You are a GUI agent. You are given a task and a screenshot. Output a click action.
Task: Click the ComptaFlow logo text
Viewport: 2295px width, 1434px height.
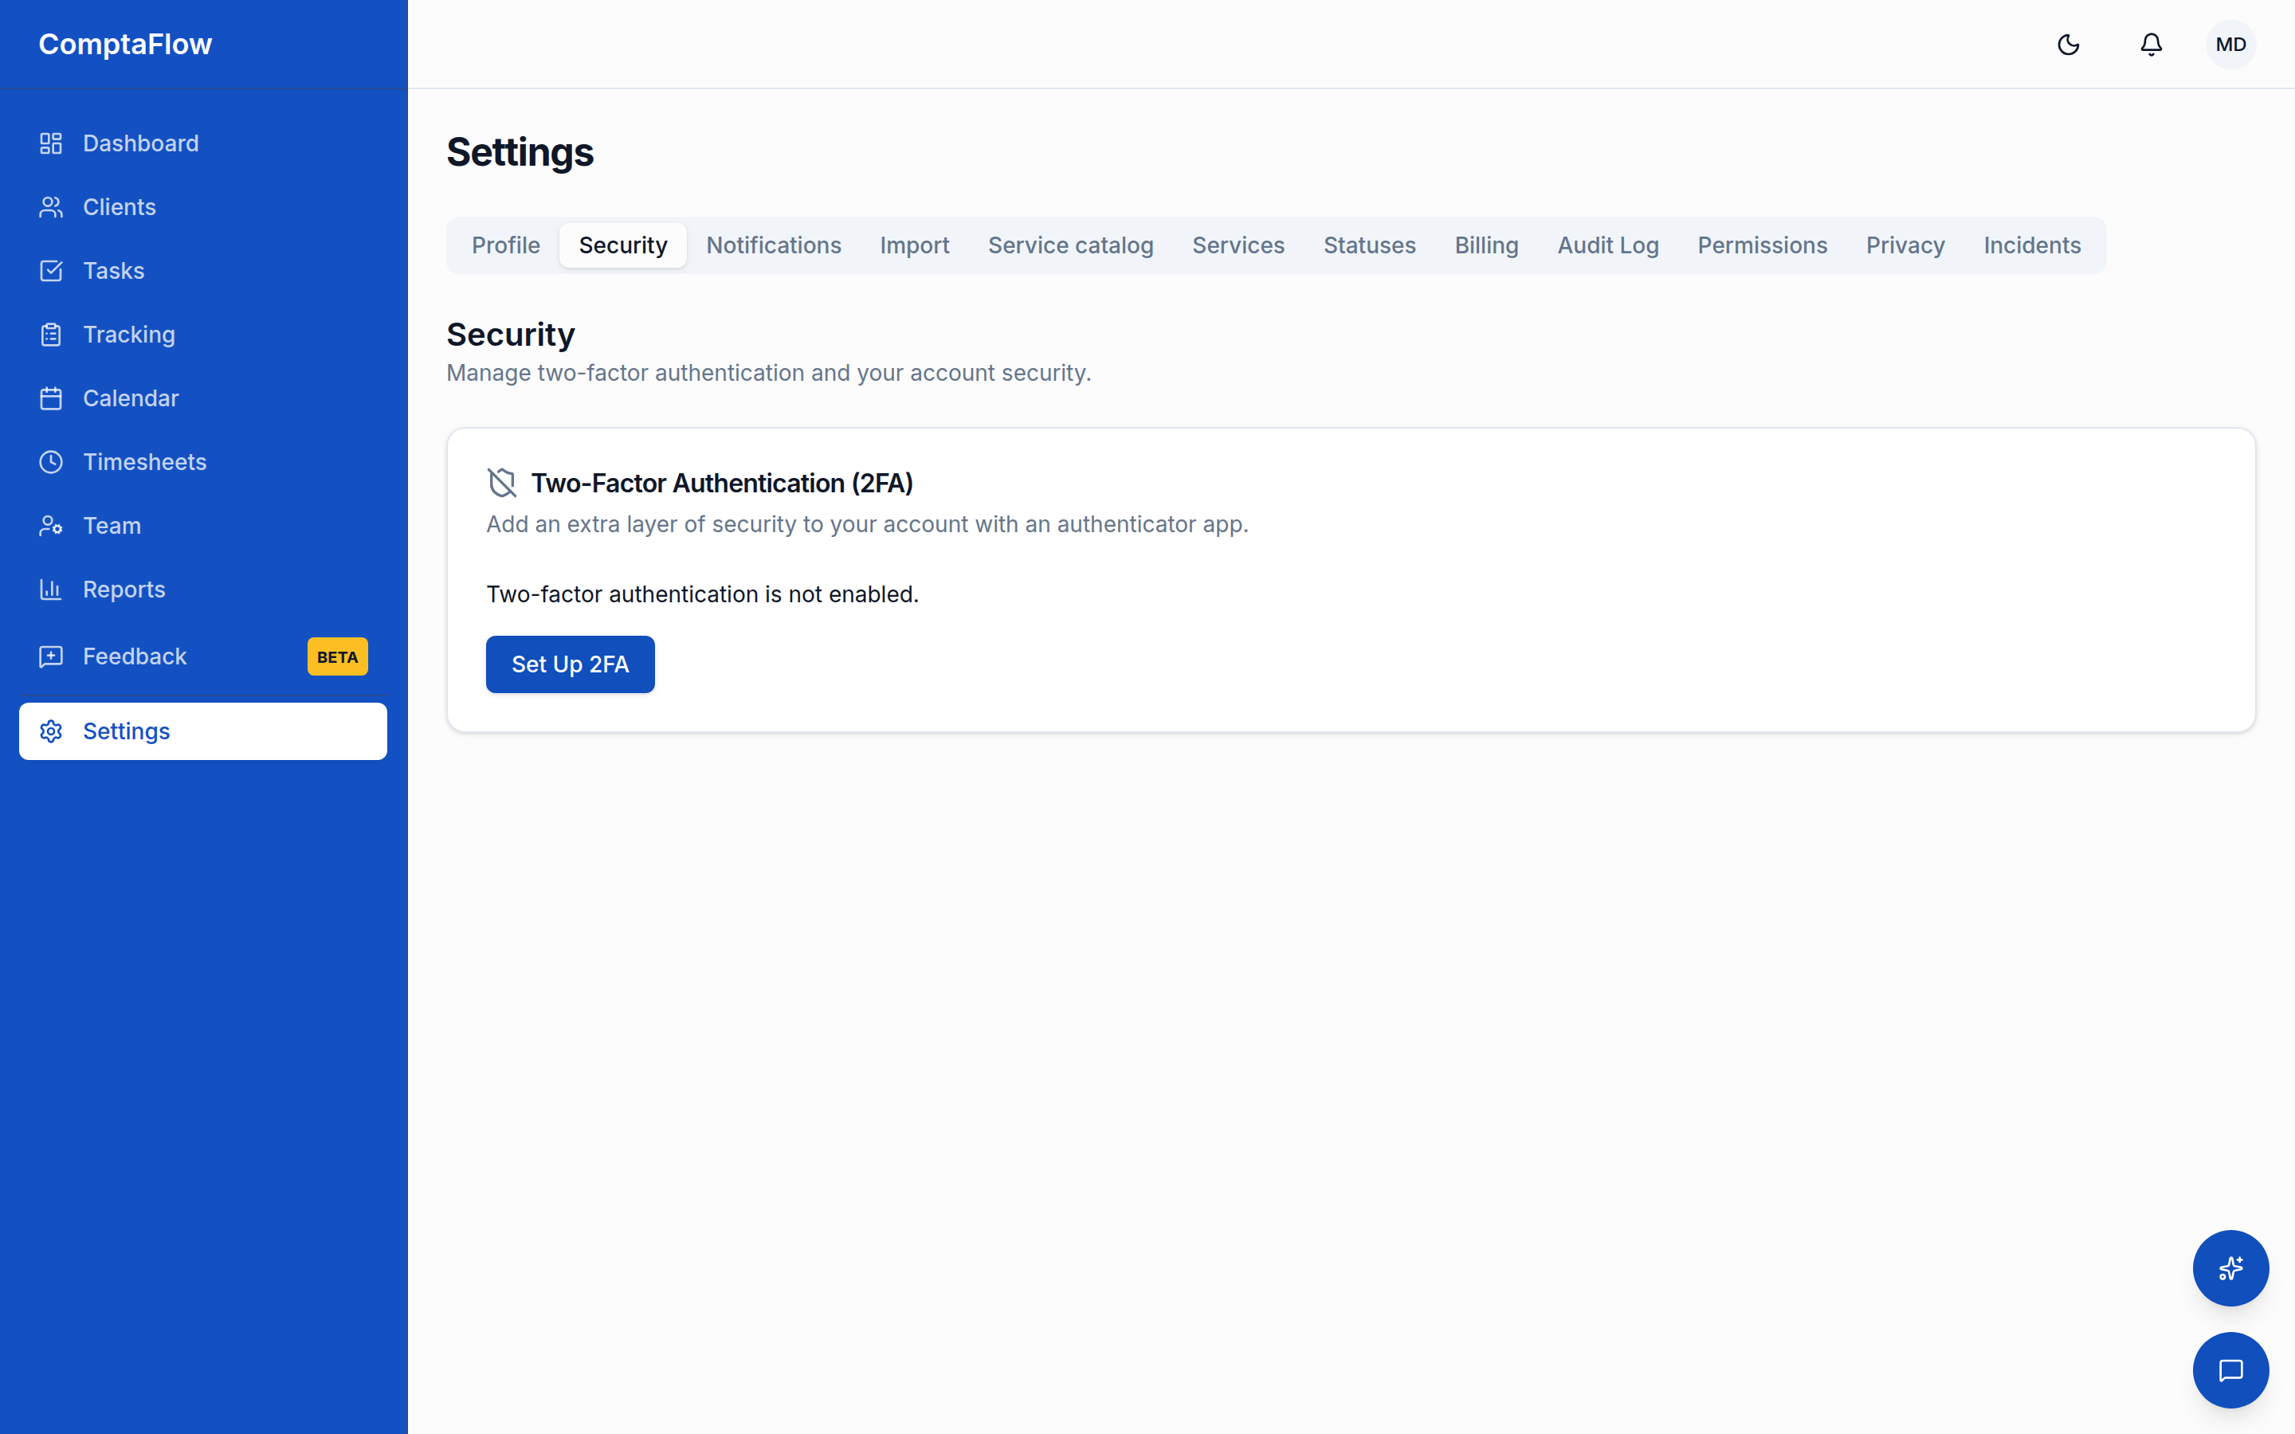click(x=125, y=45)
